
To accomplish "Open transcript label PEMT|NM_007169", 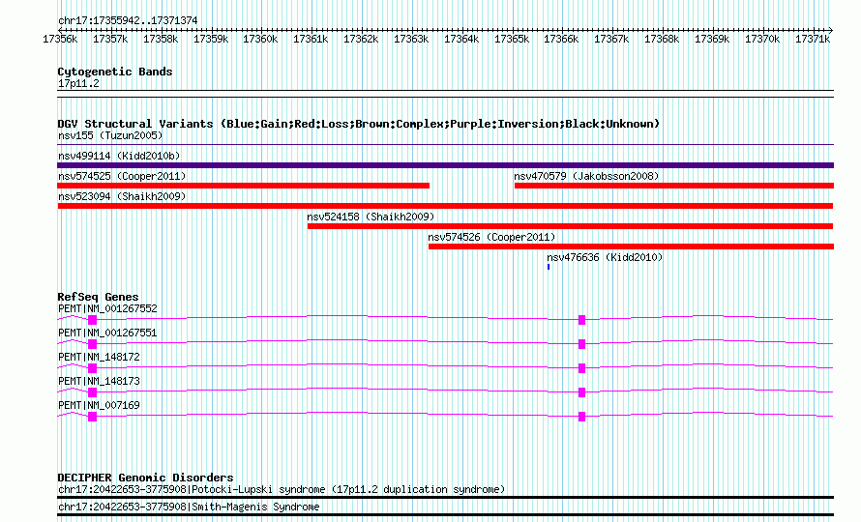I will (x=99, y=406).
